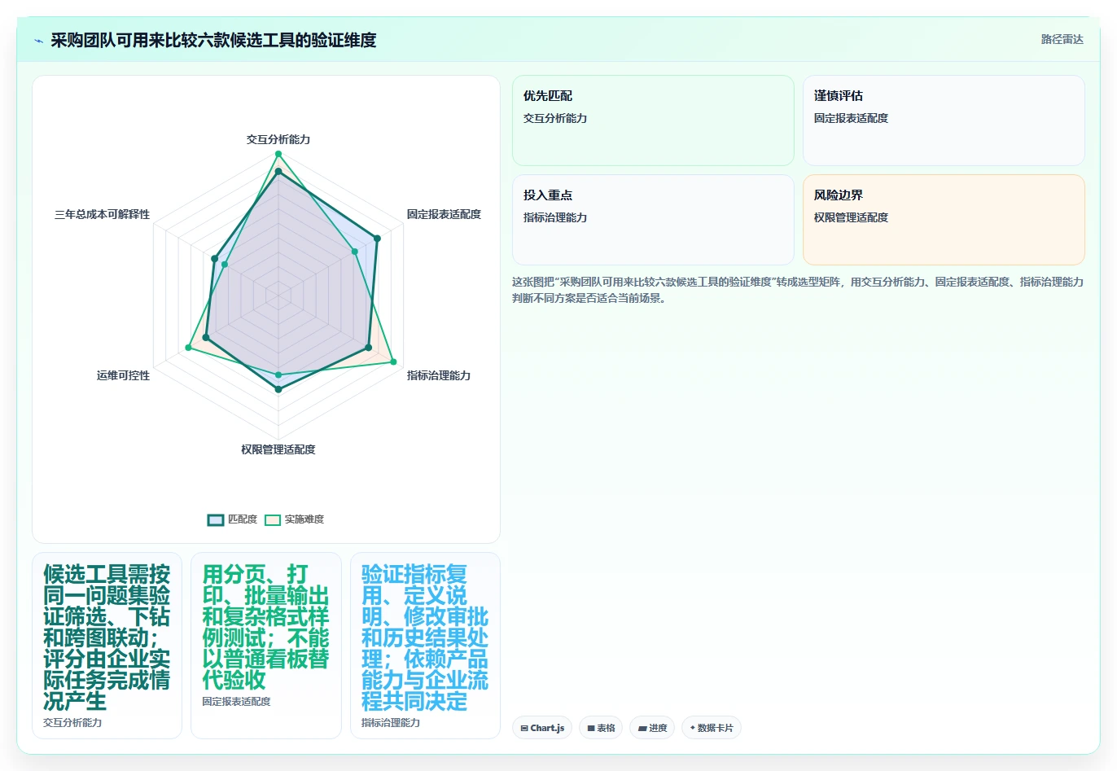This screenshot has height=771, width=1117.
Task: Click the 交互分析能力 radar axis label
Action: tap(278, 139)
